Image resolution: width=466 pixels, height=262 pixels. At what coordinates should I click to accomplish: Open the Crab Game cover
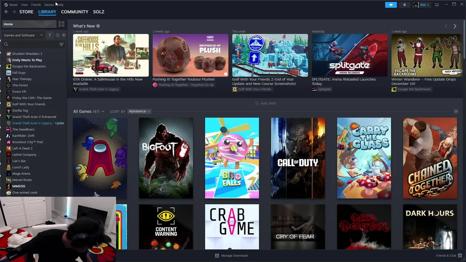coord(232,227)
